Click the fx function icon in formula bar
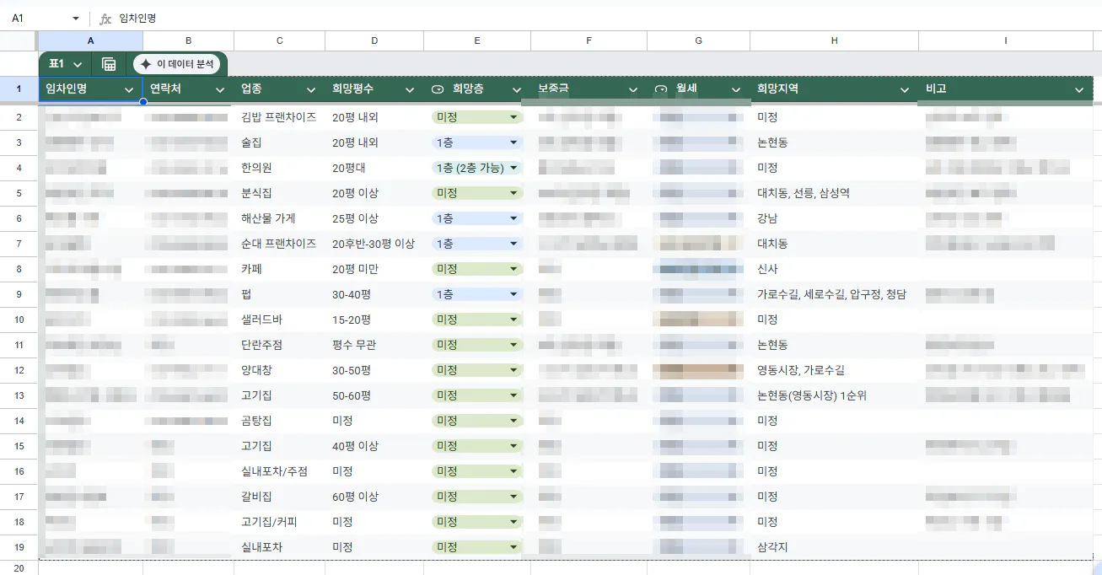1102x575 pixels. point(105,18)
